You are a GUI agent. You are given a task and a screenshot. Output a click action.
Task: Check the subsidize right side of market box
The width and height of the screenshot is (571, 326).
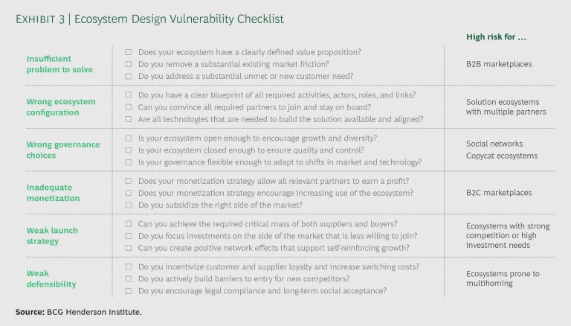pyautogui.click(x=129, y=205)
